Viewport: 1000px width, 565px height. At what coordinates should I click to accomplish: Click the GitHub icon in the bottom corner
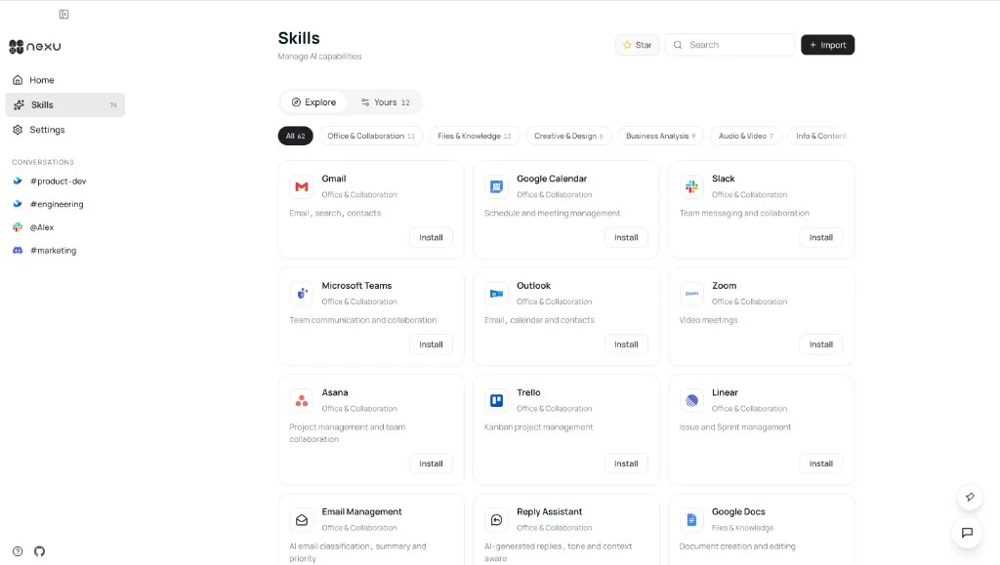tap(39, 551)
